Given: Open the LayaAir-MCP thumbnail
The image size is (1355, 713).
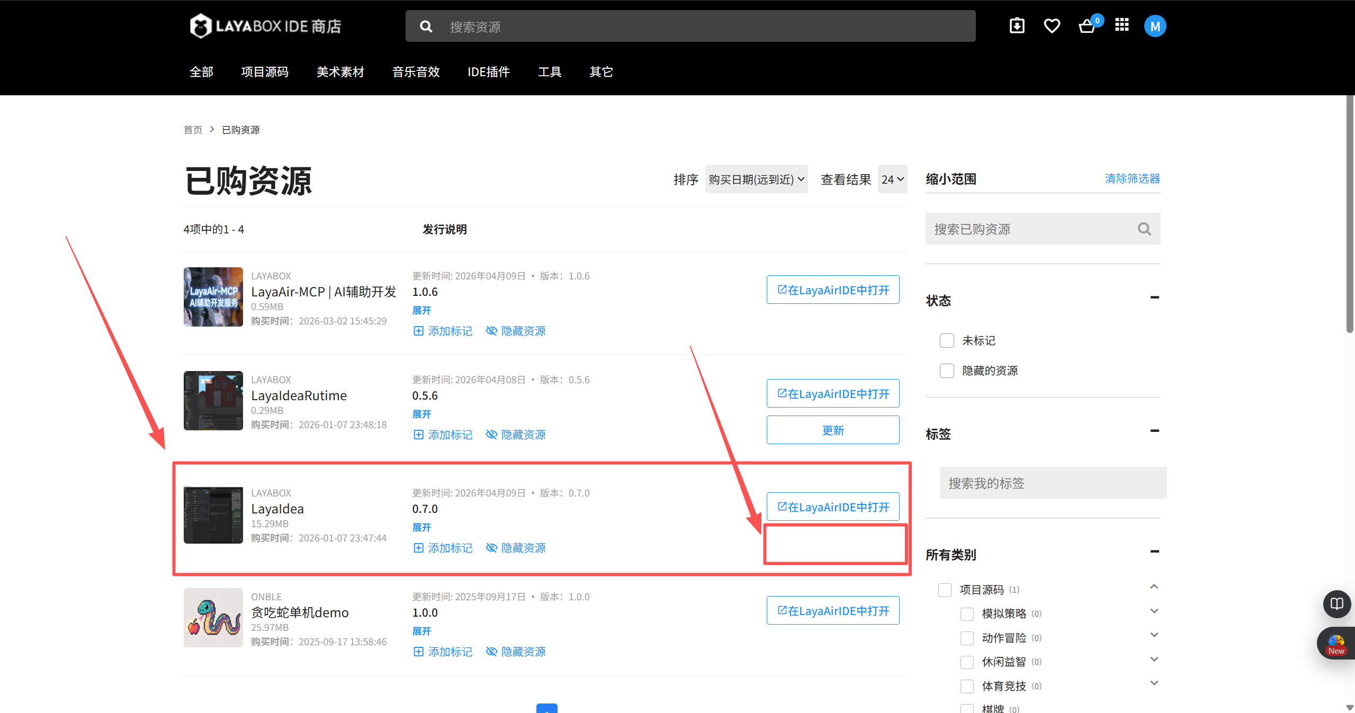Looking at the screenshot, I should pos(213,297).
